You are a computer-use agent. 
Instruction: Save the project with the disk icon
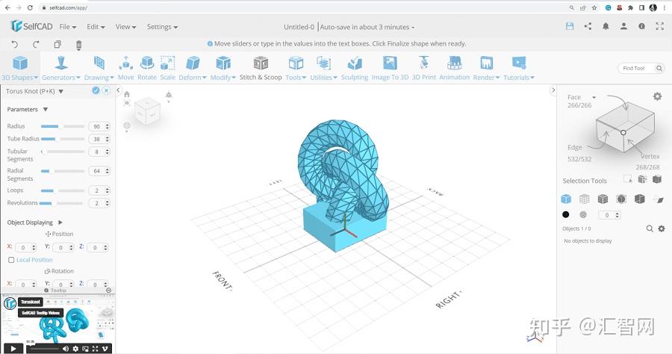click(x=570, y=26)
